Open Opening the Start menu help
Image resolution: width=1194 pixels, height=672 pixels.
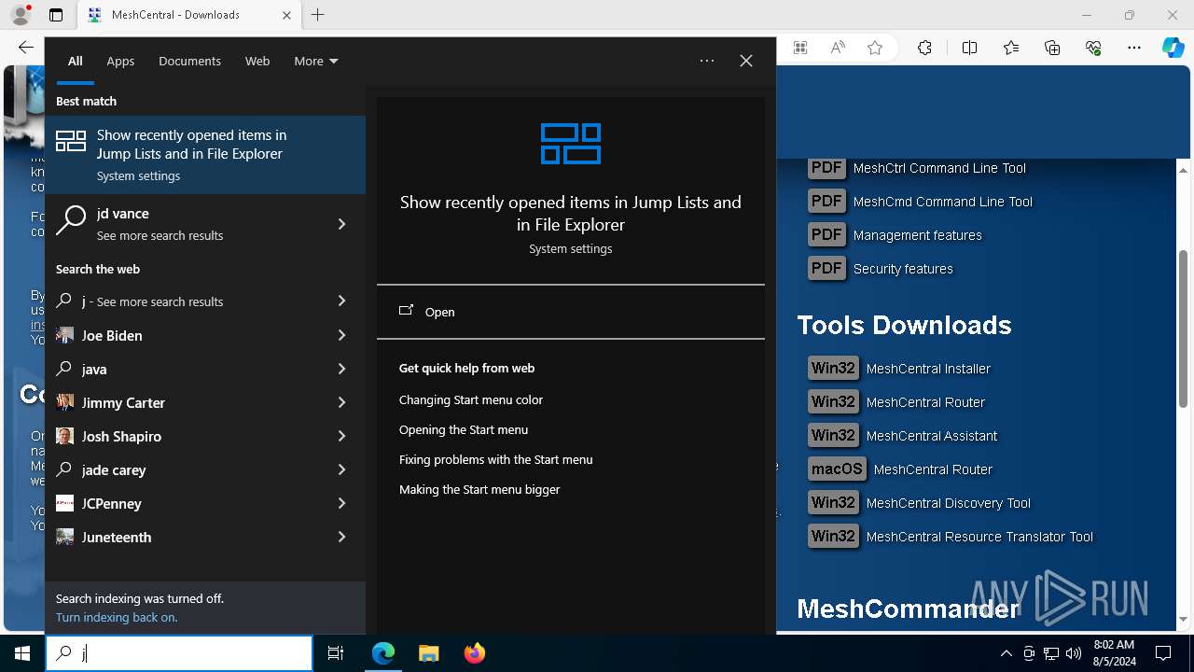(x=464, y=429)
